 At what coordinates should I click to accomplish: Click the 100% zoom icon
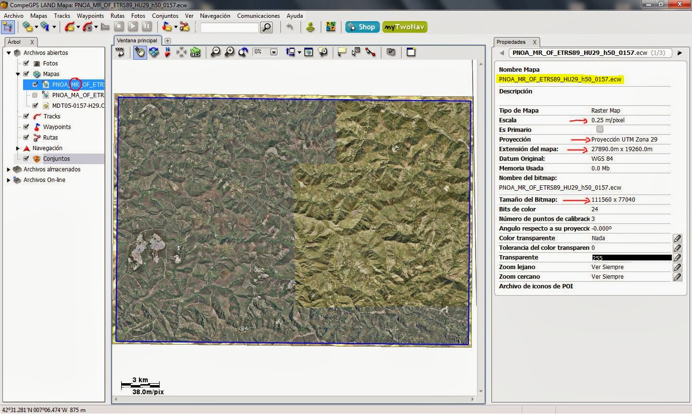(x=120, y=52)
